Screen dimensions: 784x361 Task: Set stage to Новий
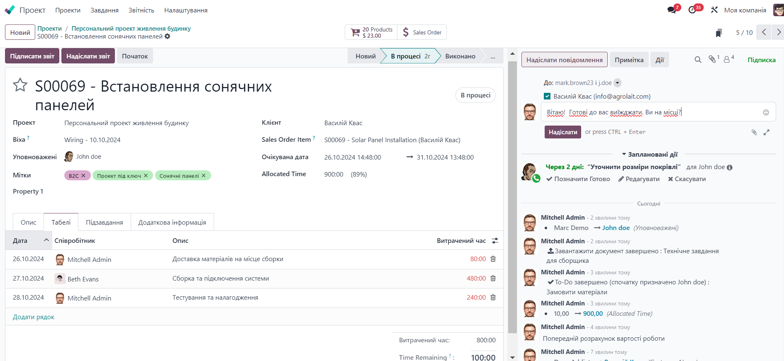365,56
